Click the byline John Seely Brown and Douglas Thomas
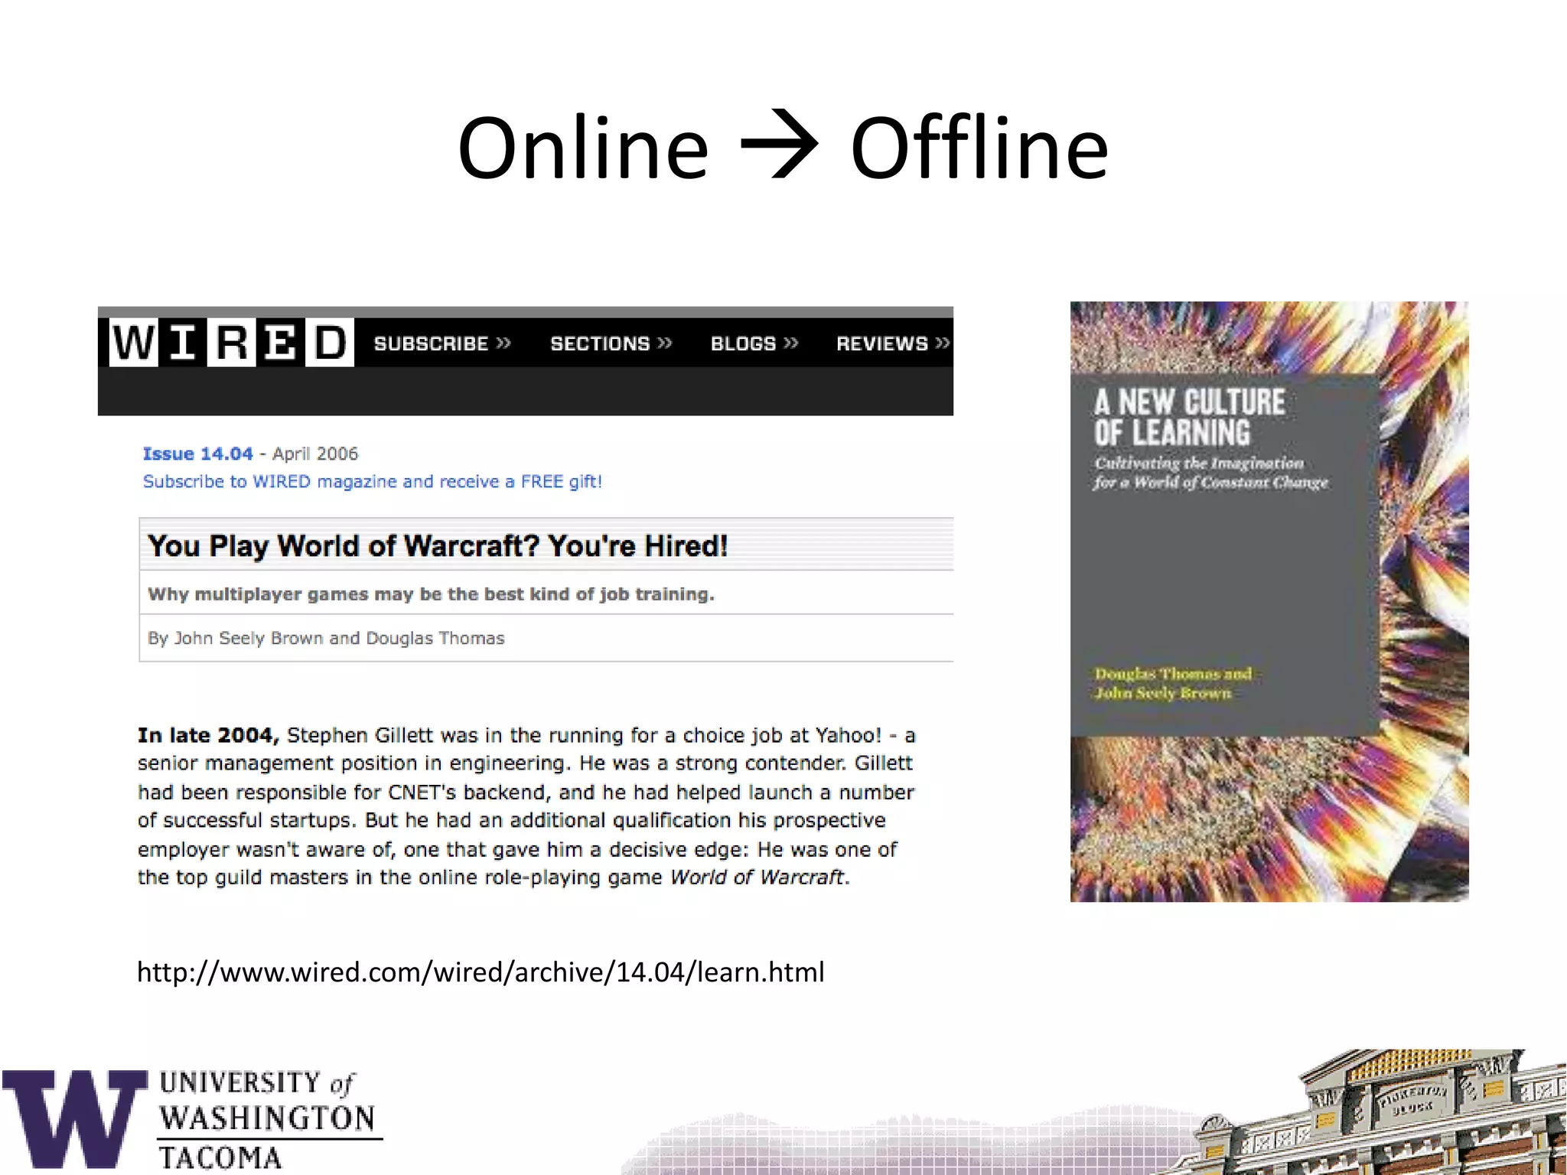Viewport: 1567px width, 1175px height. pyautogui.click(x=326, y=638)
